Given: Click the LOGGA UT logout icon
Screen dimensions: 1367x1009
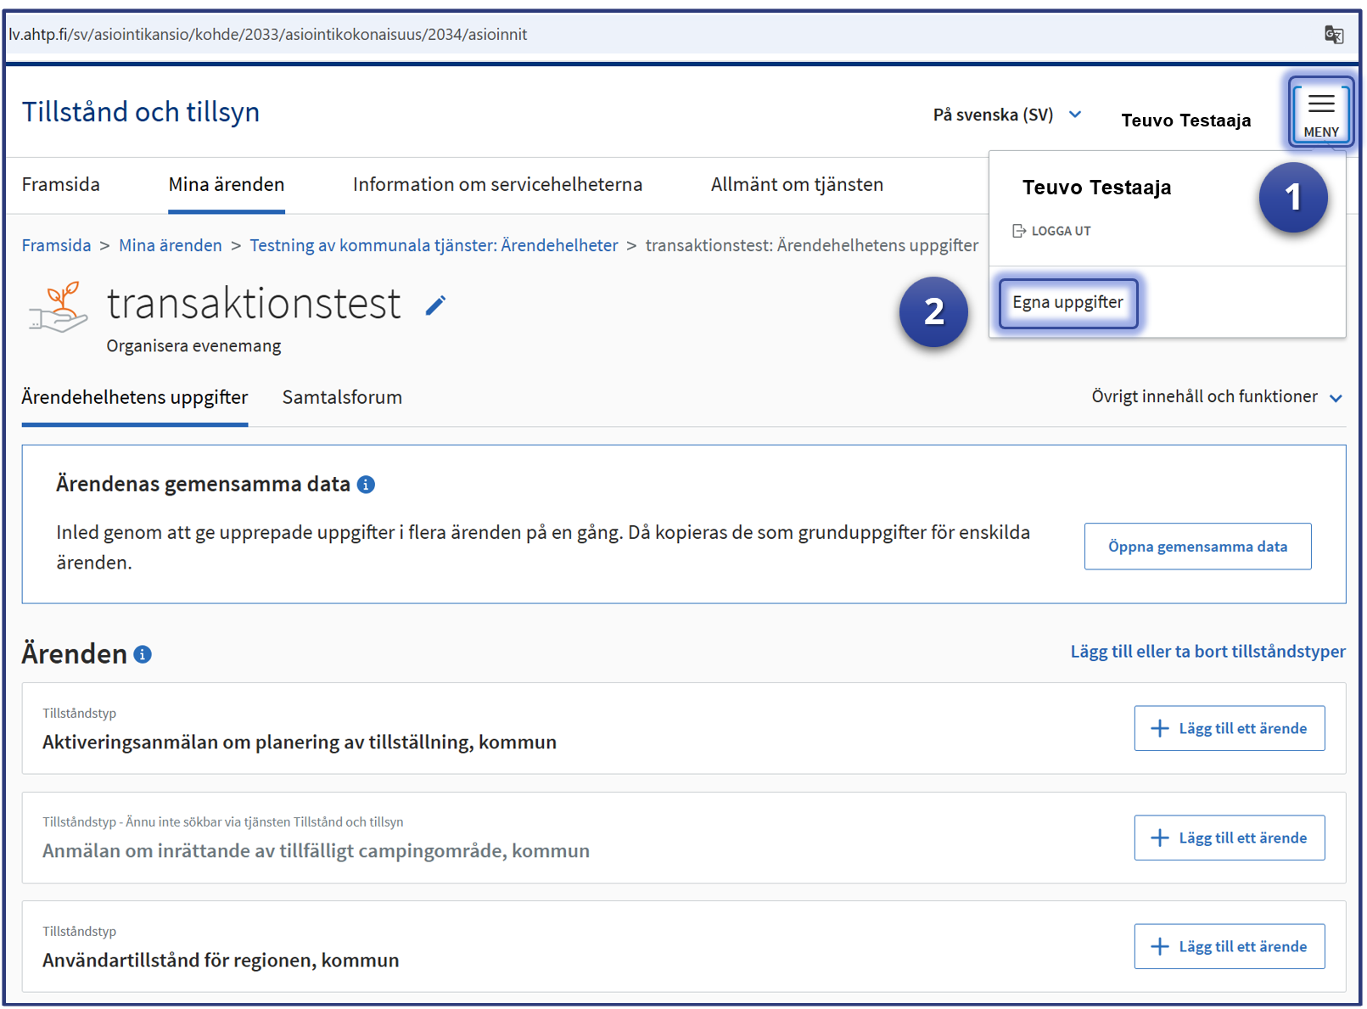Looking at the screenshot, I should 1019,231.
